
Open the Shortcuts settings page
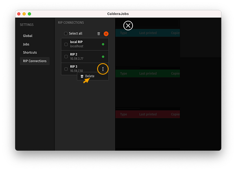tap(30, 53)
